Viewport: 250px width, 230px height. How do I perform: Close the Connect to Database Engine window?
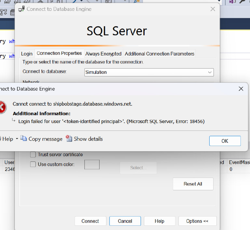click(x=213, y=9)
